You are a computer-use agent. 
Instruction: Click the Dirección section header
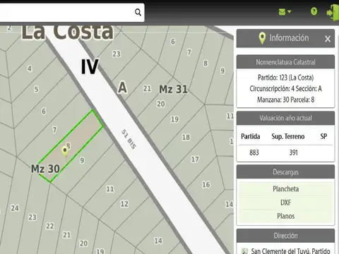click(x=285, y=236)
